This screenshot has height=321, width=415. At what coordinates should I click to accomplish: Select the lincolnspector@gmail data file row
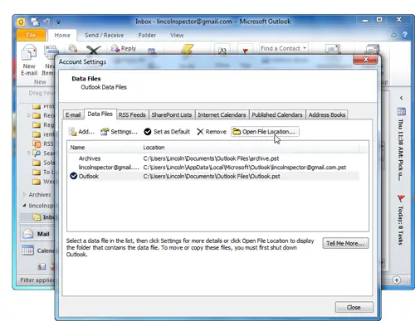point(214,168)
